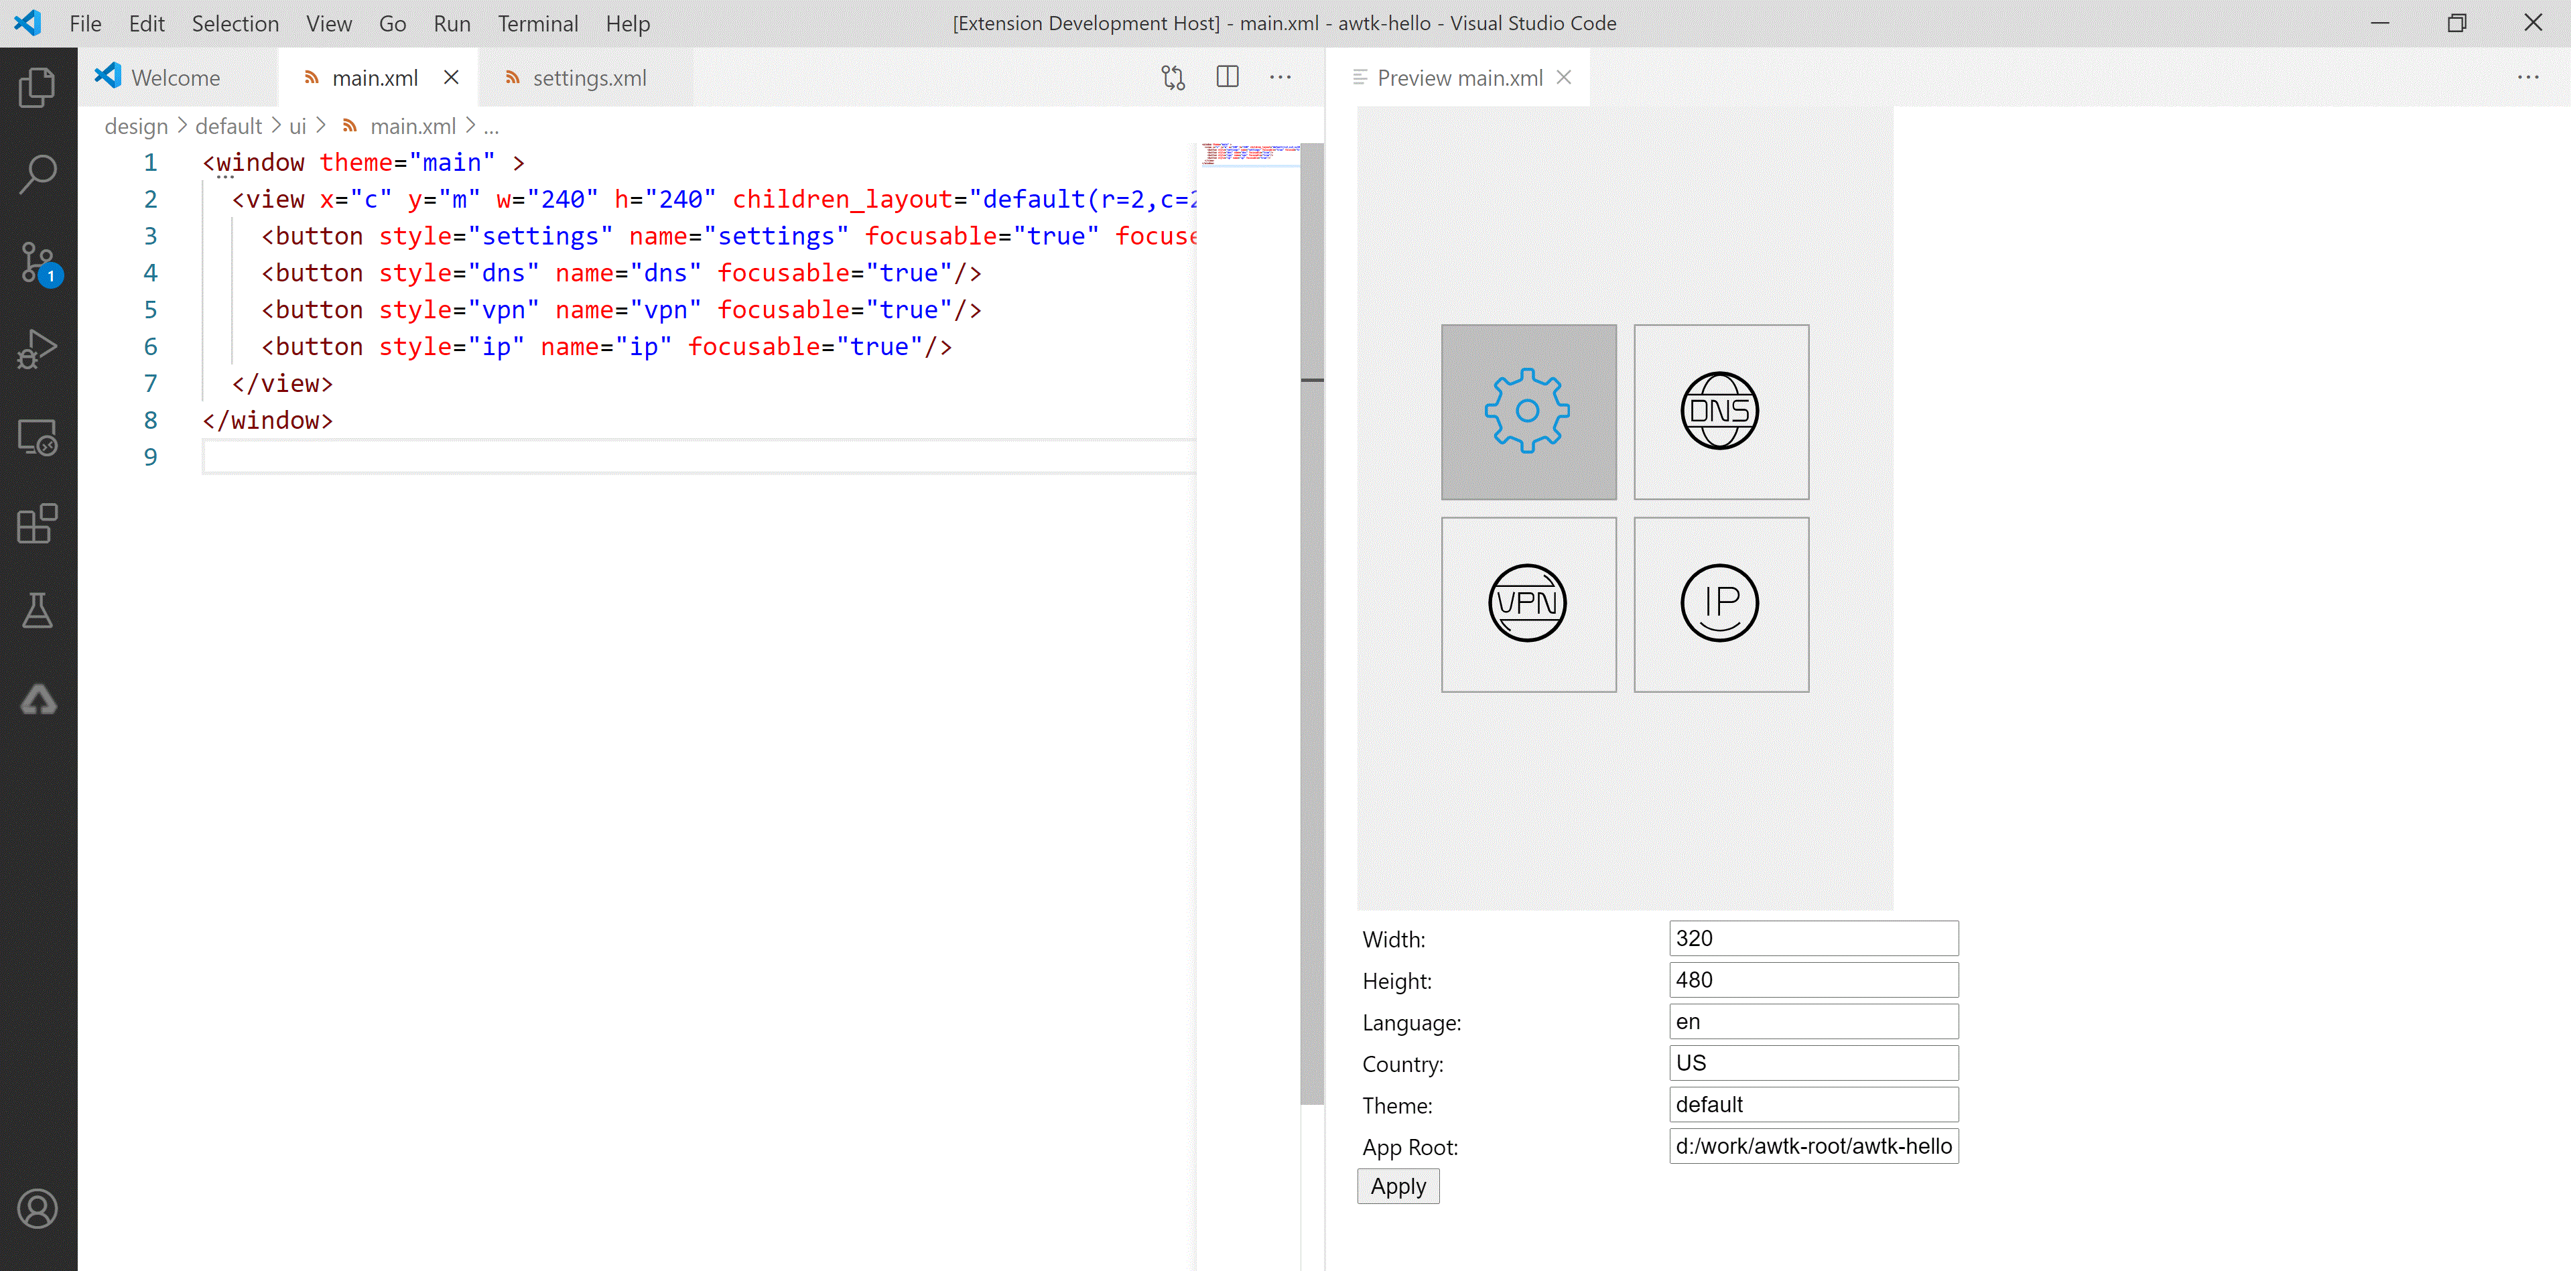
Task: Open the Terminal menu
Action: 538,23
